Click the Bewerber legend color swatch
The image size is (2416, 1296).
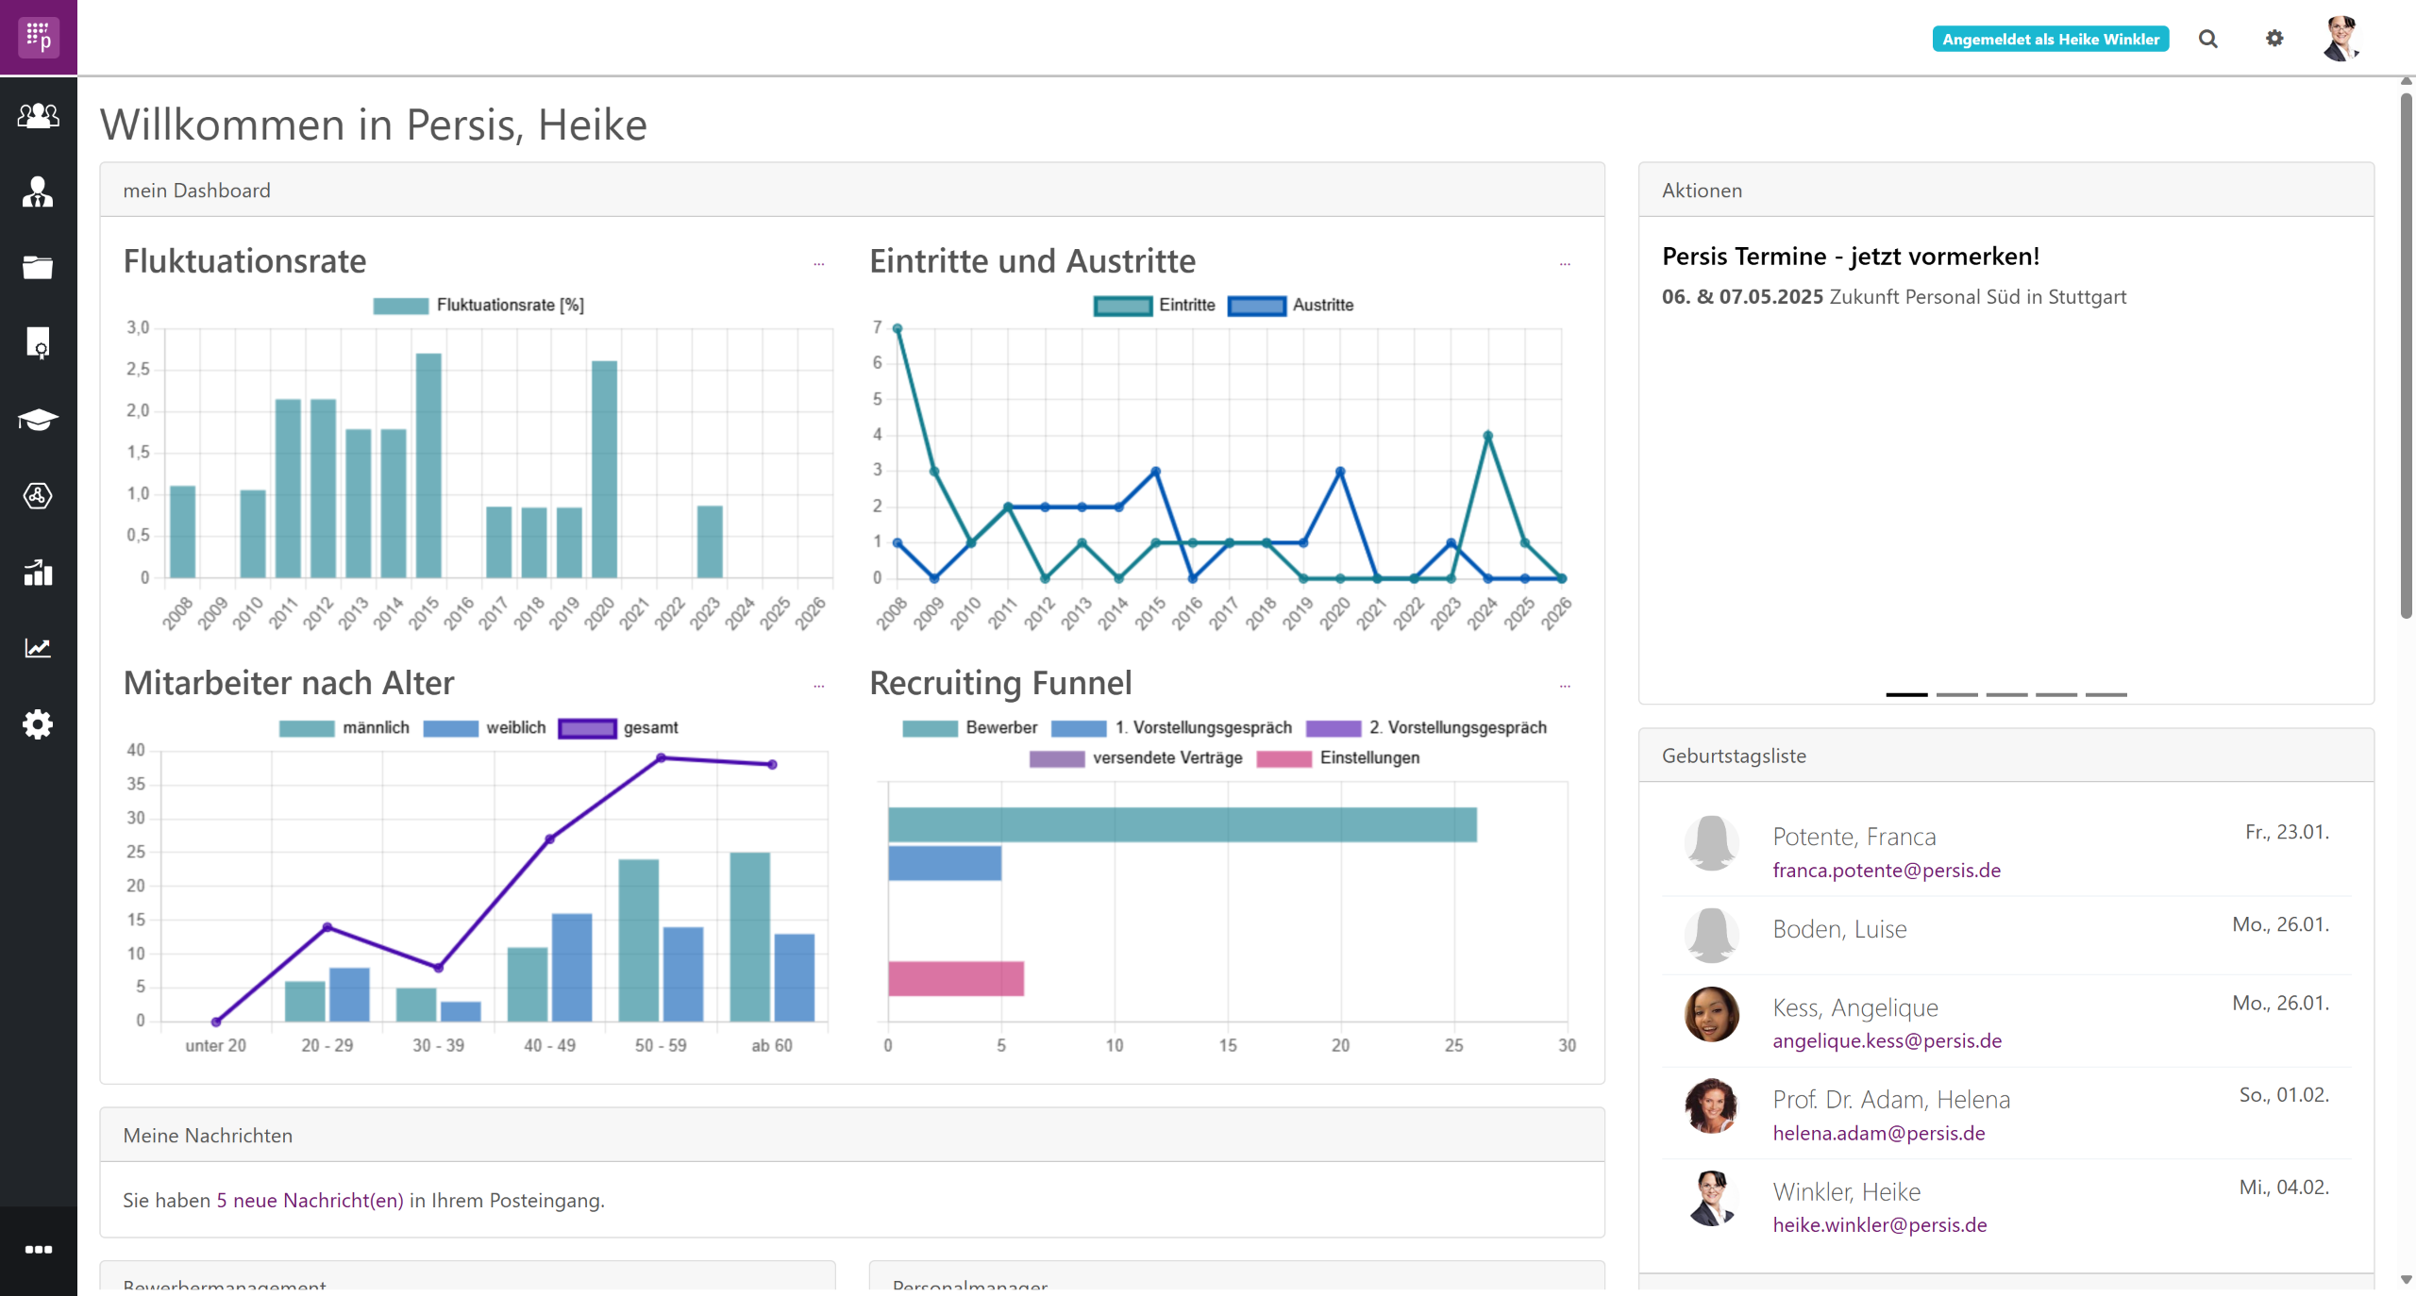coord(930,727)
